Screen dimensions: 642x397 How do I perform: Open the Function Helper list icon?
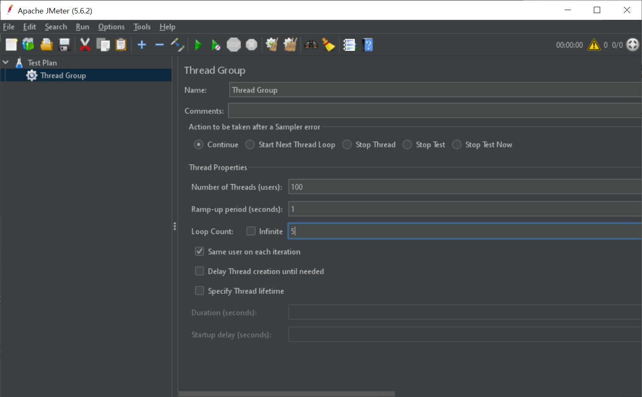pyautogui.click(x=350, y=44)
